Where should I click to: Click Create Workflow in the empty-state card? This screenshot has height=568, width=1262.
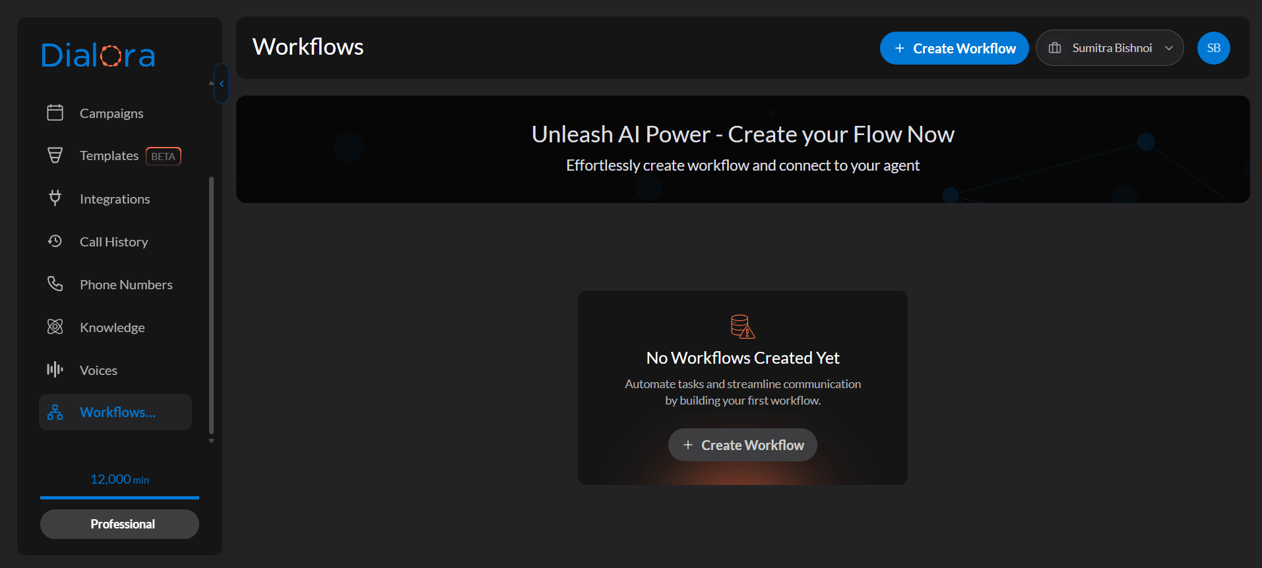[742, 445]
